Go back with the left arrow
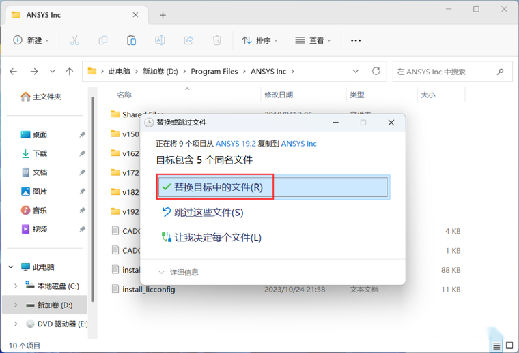The image size is (519, 353). [13, 72]
